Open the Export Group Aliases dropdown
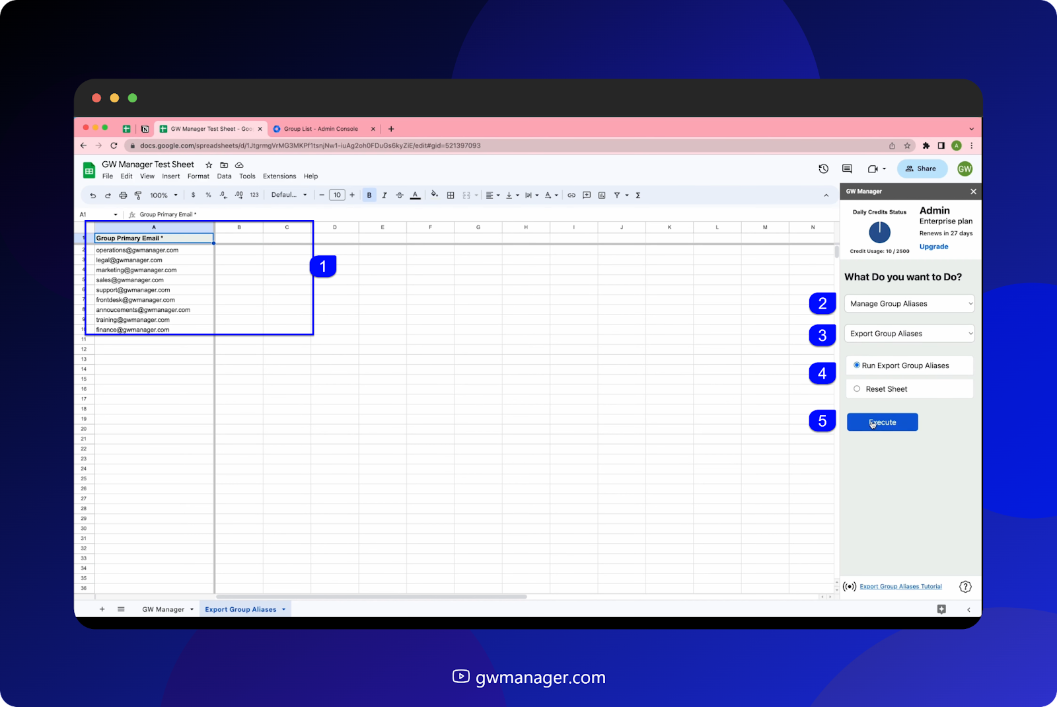1057x707 pixels. [x=910, y=334]
